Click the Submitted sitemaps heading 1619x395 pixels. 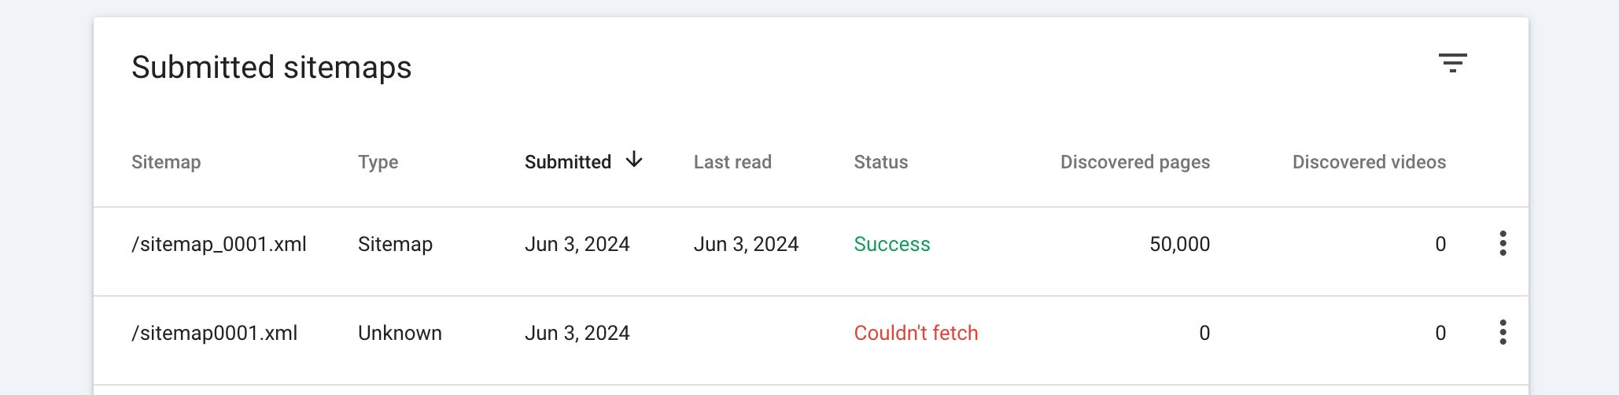271,68
